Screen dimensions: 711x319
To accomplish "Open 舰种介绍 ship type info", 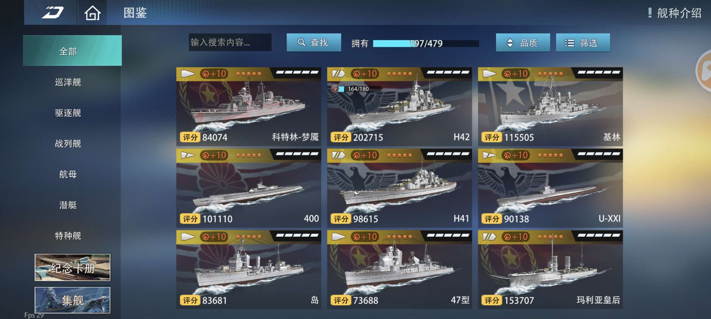I will pos(675,13).
